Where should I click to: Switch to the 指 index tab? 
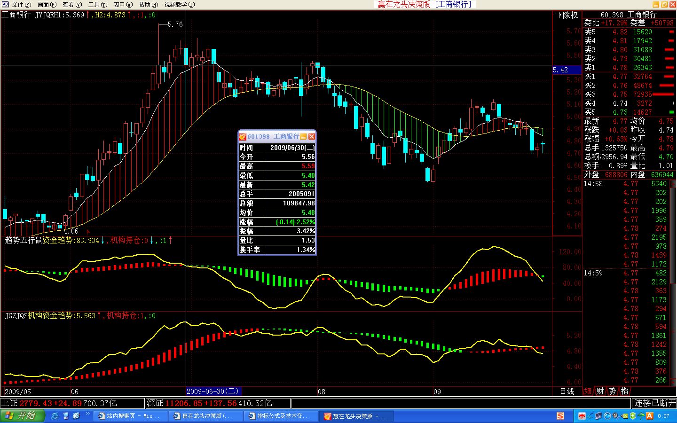(624, 391)
